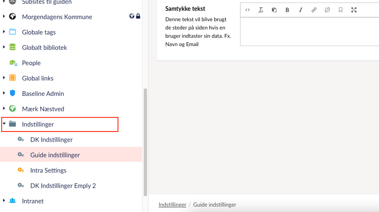This screenshot has width=379, height=212.
Task: Click the paste icon in editor toolbar
Action: pos(274,10)
